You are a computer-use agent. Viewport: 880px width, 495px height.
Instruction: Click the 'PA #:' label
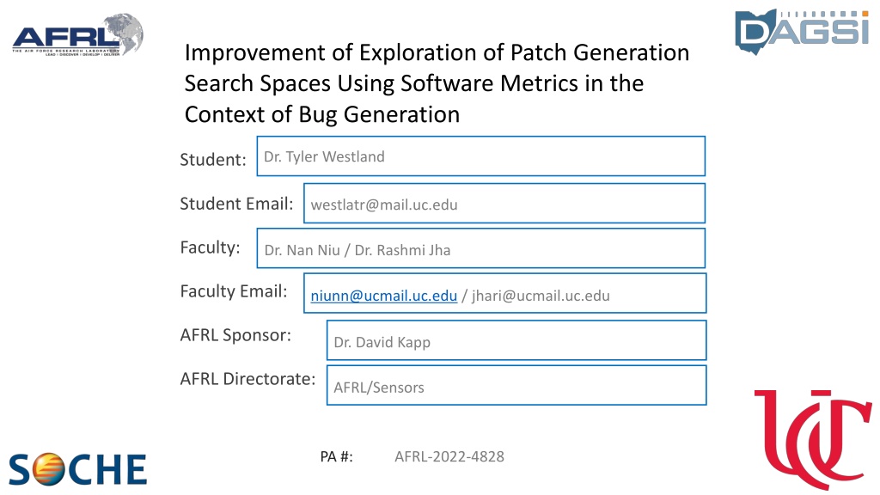click(337, 457)
